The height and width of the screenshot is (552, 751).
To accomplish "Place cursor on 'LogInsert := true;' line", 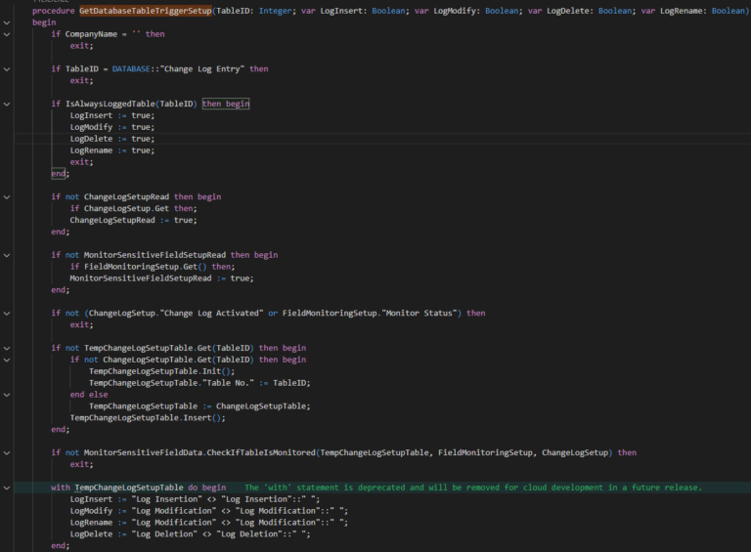I will pyautogui.click(x=111, y=115).
